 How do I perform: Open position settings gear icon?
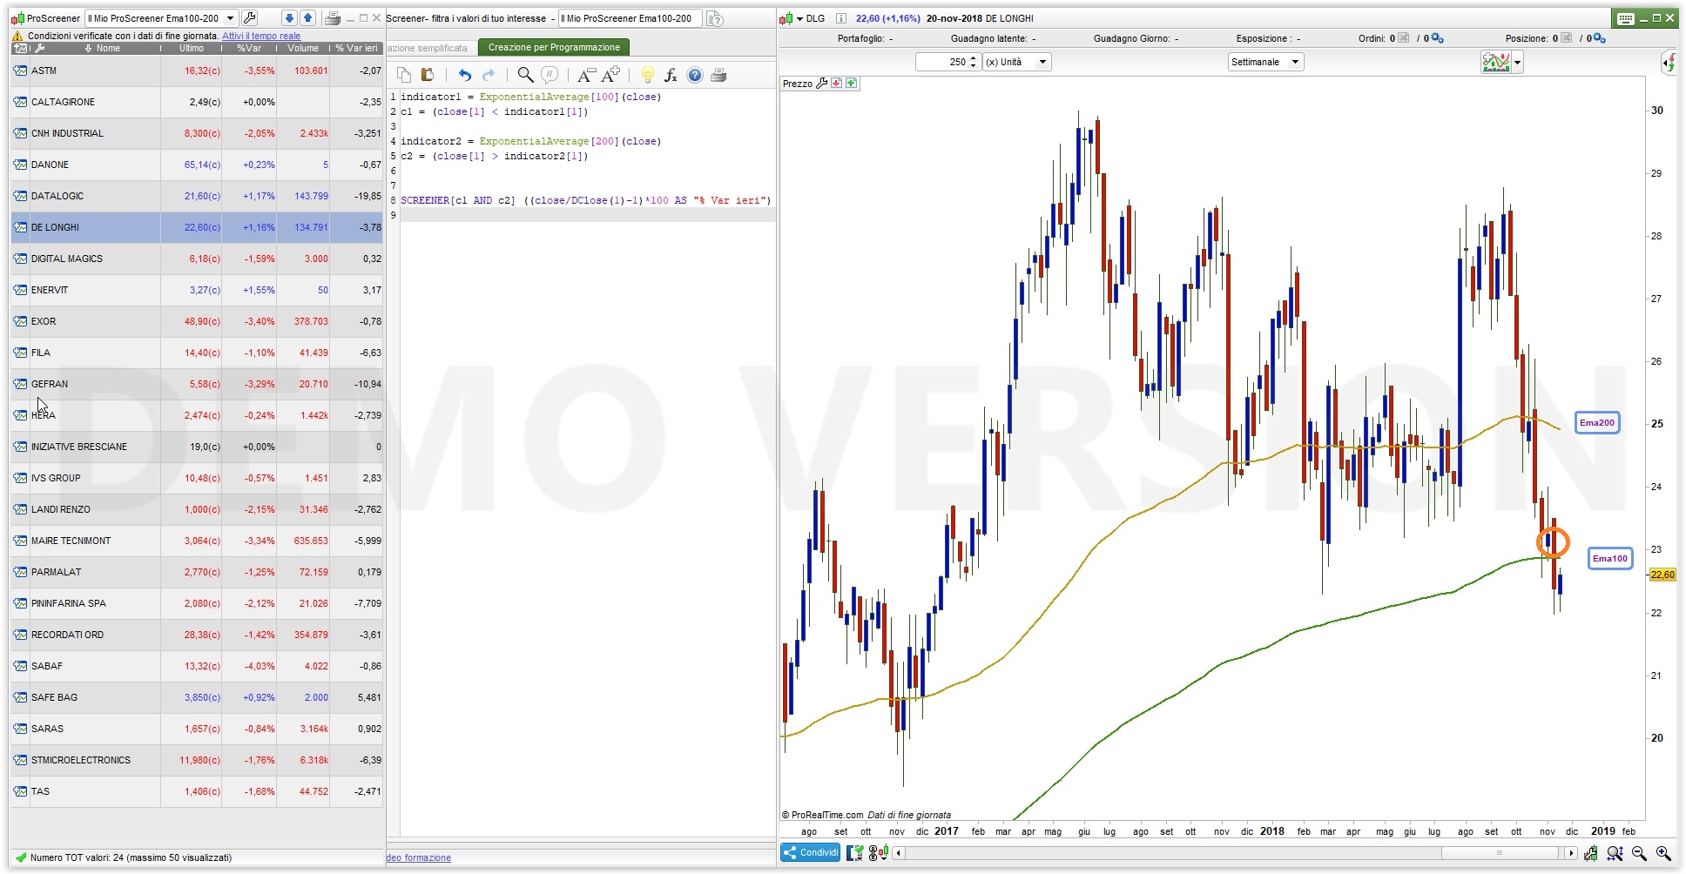click(x=1599, y=38)
